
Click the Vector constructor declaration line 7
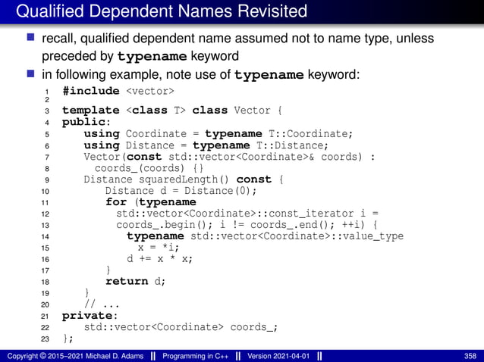[229, 157]
